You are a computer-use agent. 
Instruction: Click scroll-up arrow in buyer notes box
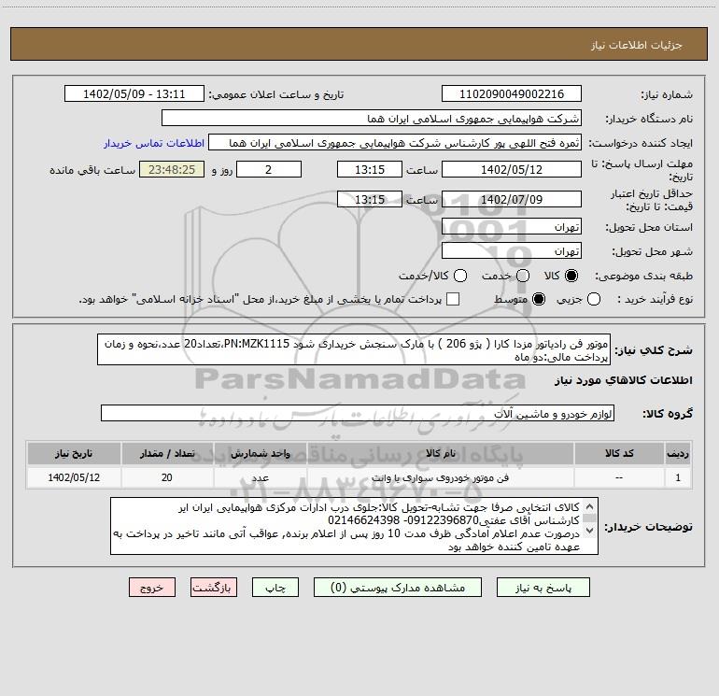coord(590,506)
